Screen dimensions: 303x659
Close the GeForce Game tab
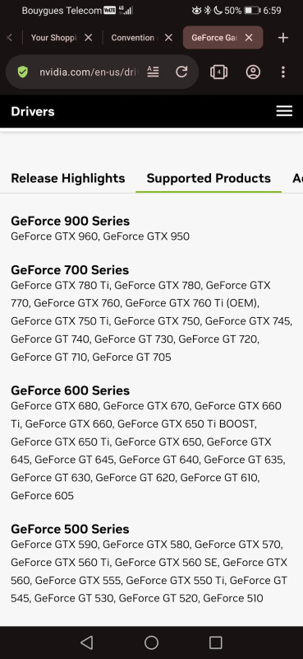click(249, 38)
